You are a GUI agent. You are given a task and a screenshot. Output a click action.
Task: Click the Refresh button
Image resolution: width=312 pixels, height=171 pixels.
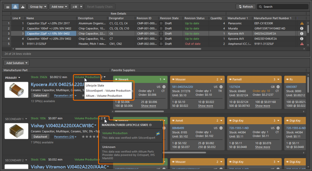click(x=246, y=7)
